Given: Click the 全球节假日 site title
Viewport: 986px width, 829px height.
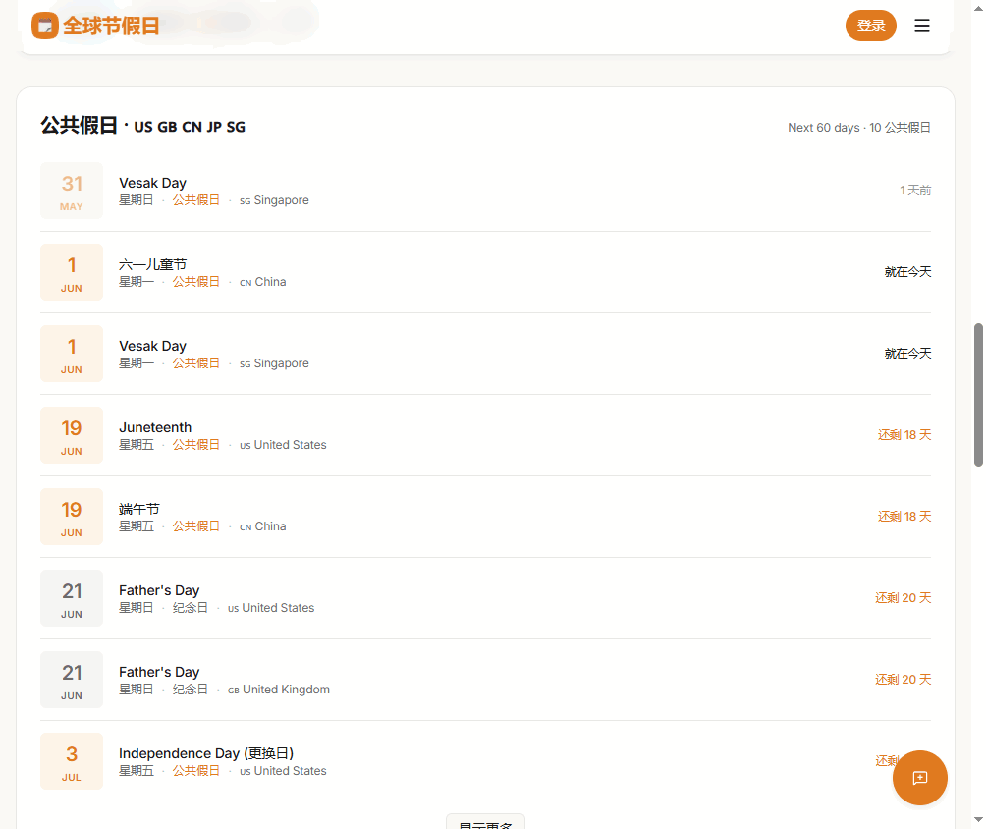Looking at the screenshot, I should coord(111,26).
